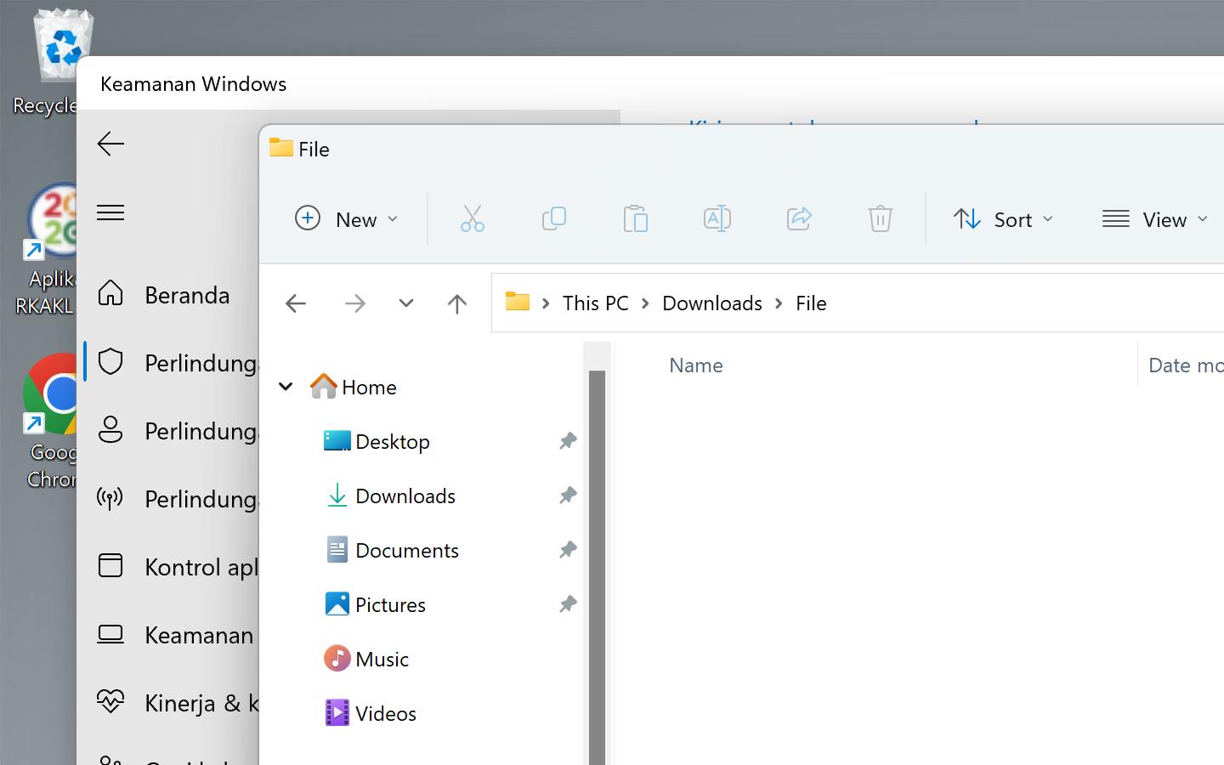Click This PC in the breadcrumb path
The width and height of the screenshot is (1224, 765).
point(595,303)
